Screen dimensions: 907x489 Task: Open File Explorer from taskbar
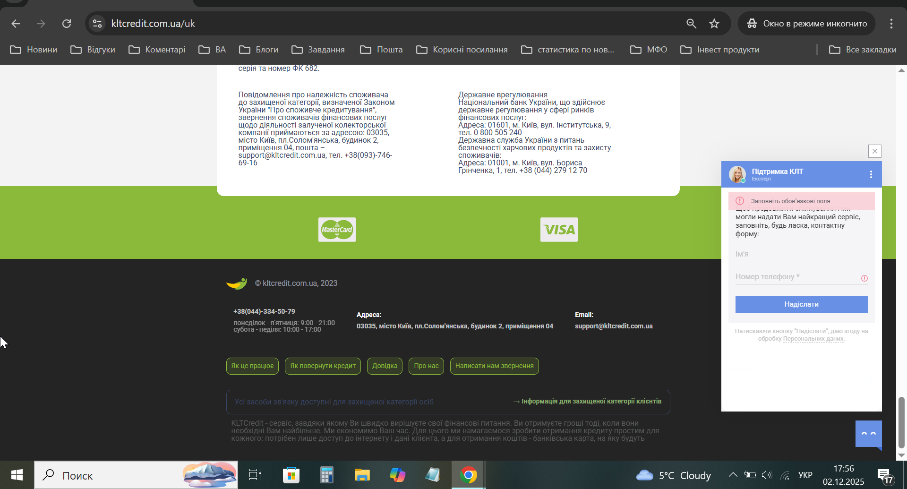tap(362, 475)
